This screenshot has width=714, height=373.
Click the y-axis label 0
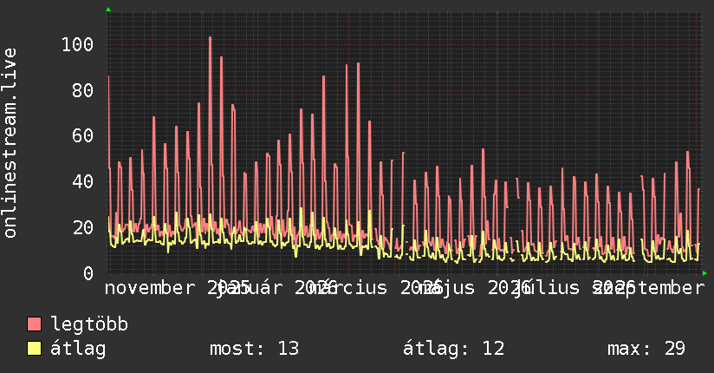(x=88, y=273)
